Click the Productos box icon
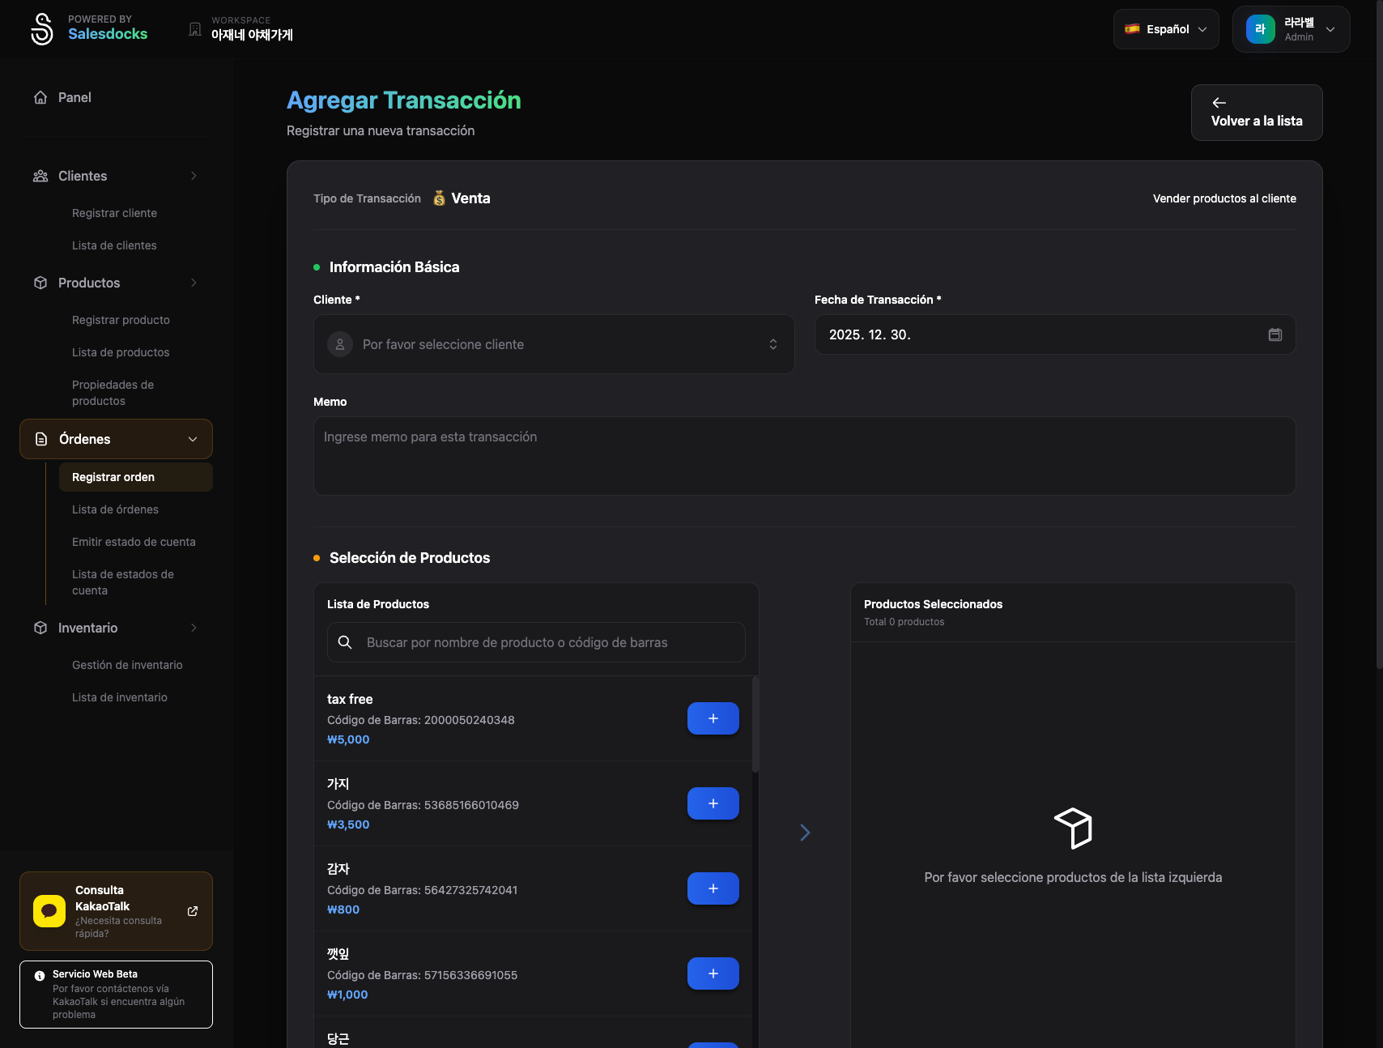Viewport: 1383px width, 1048px height. click(x=40, y=283)
